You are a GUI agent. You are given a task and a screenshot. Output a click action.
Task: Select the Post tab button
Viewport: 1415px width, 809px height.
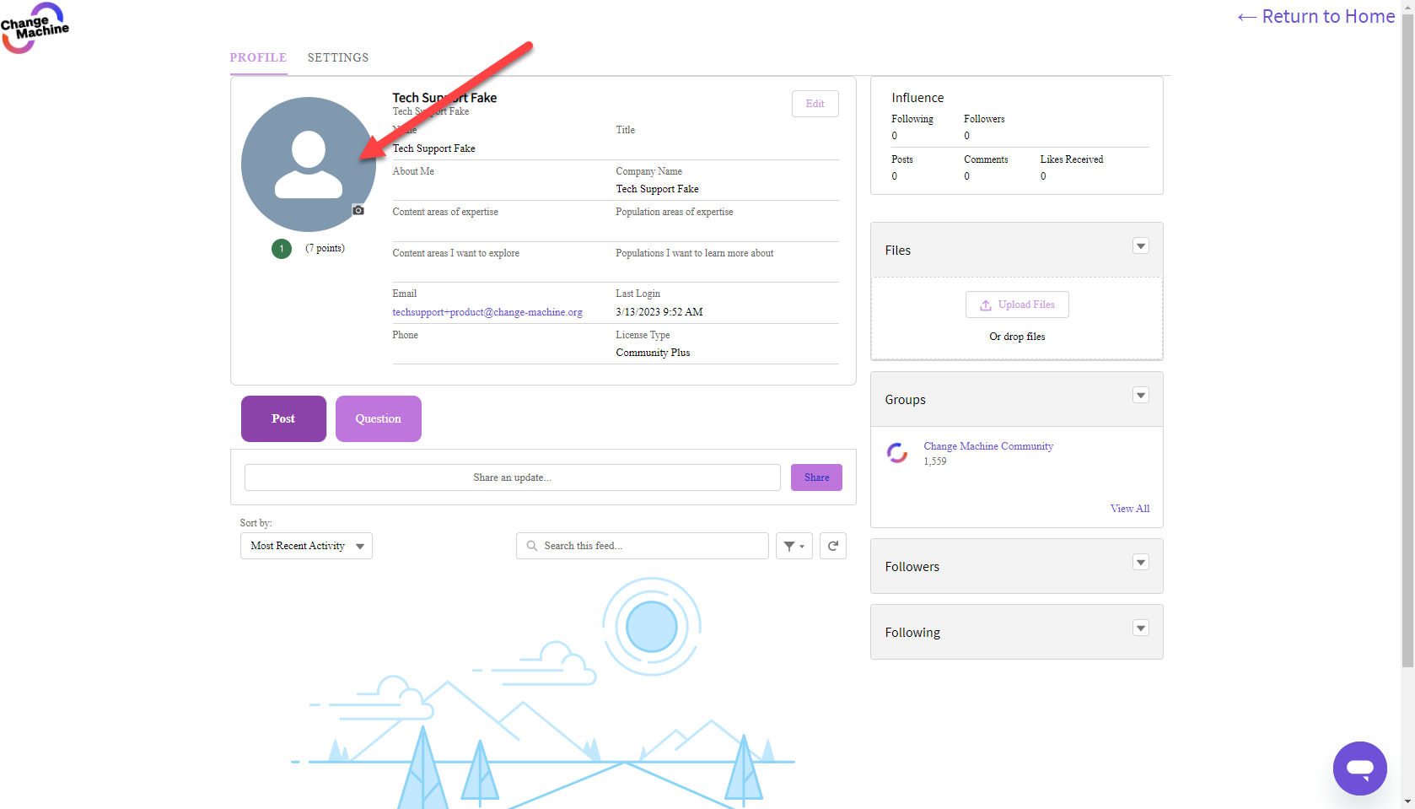click(x=283, y=418)
